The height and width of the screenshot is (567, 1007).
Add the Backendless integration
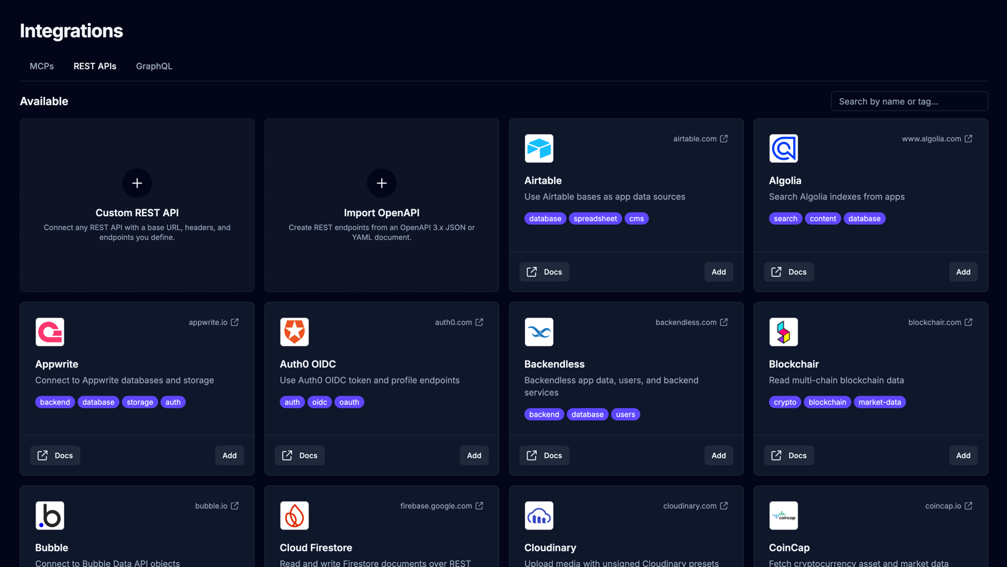pyautogui.click(x=719, y=456)
